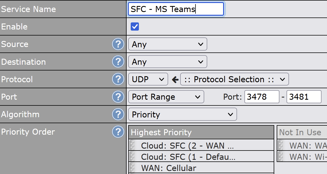Expand the Destination dropdown
The image size is (327, 174).
(x=167, y=62)
